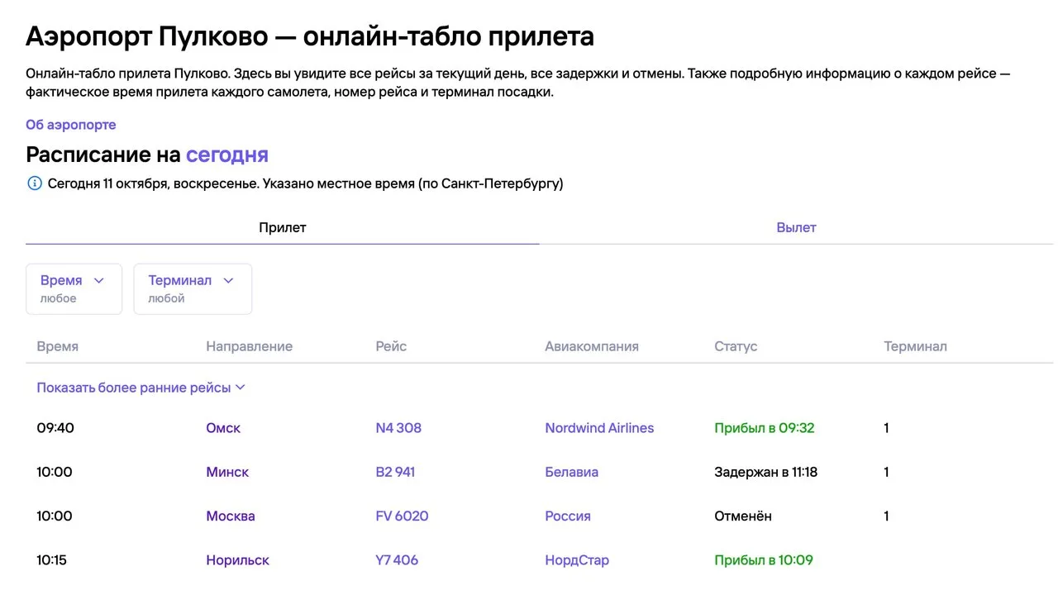Click status Задержан в 11:18

click(766, 472)
